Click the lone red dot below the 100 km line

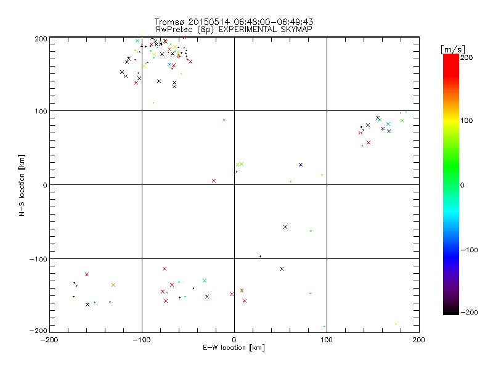224,120
